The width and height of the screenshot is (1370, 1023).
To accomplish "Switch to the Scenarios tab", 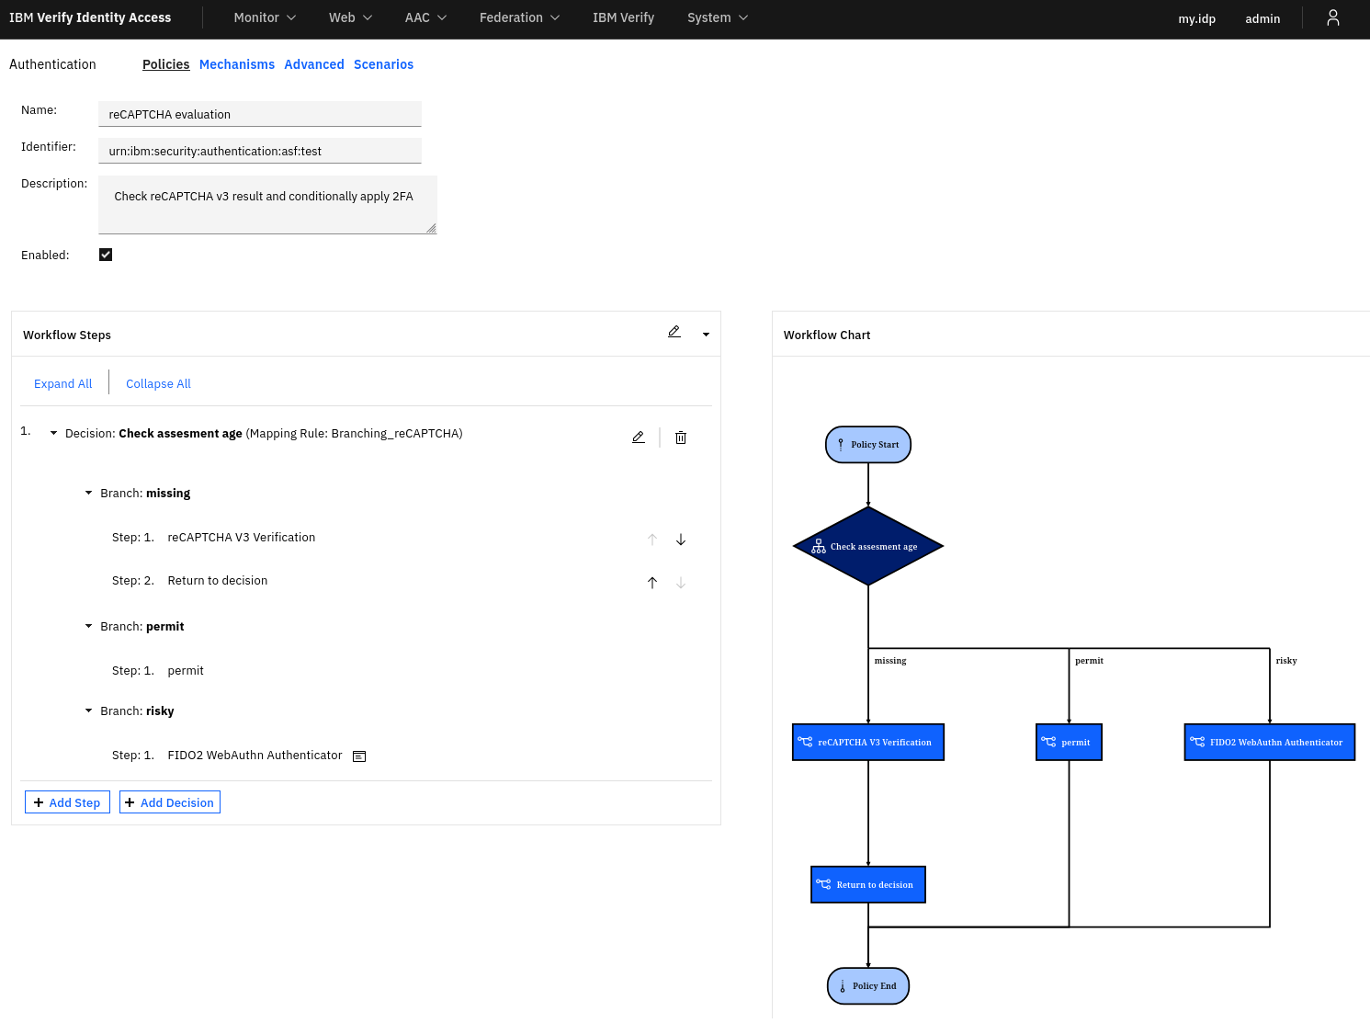I will coord(383,64).
